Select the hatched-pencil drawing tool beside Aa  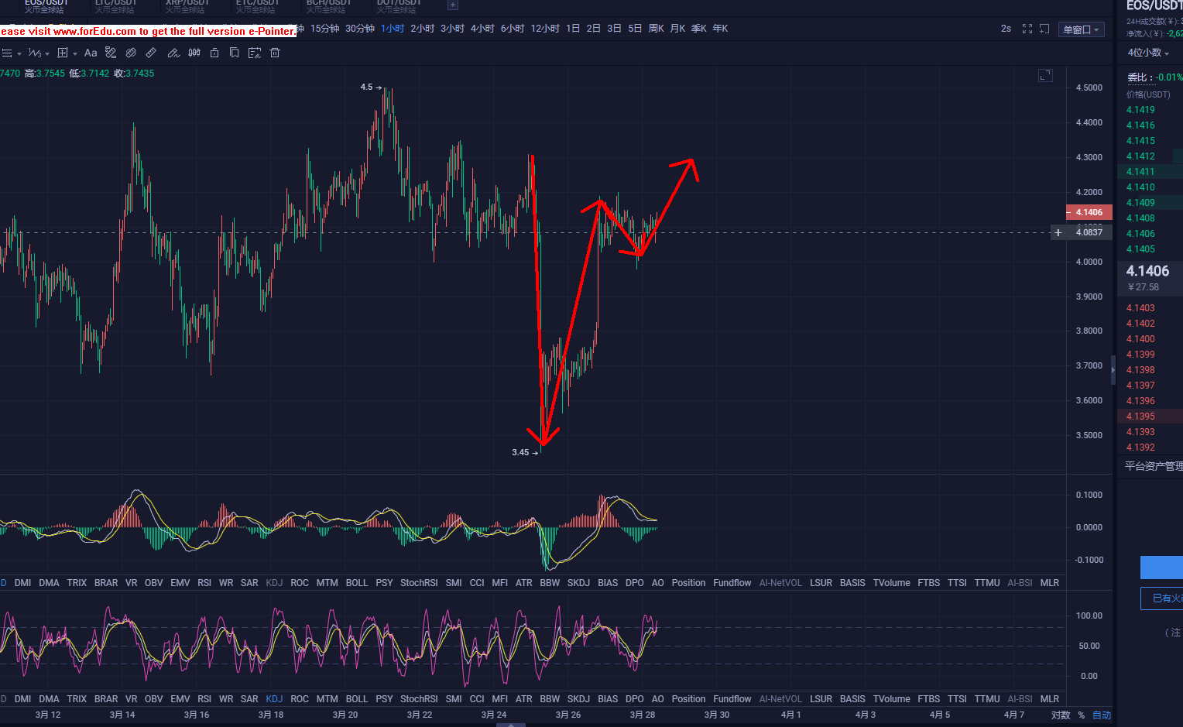[x=111, y=53]
